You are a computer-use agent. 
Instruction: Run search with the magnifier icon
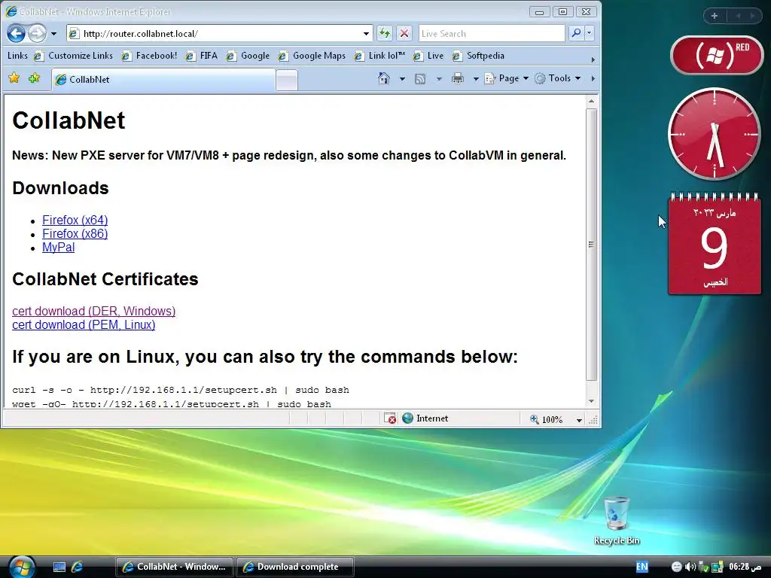point(576,33)
